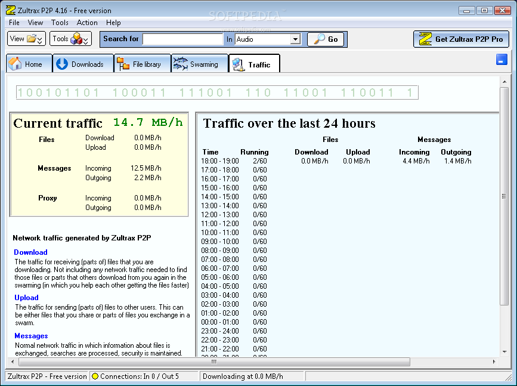Open the Help menu
The image size is (517, 386).
tap(113, 23)
